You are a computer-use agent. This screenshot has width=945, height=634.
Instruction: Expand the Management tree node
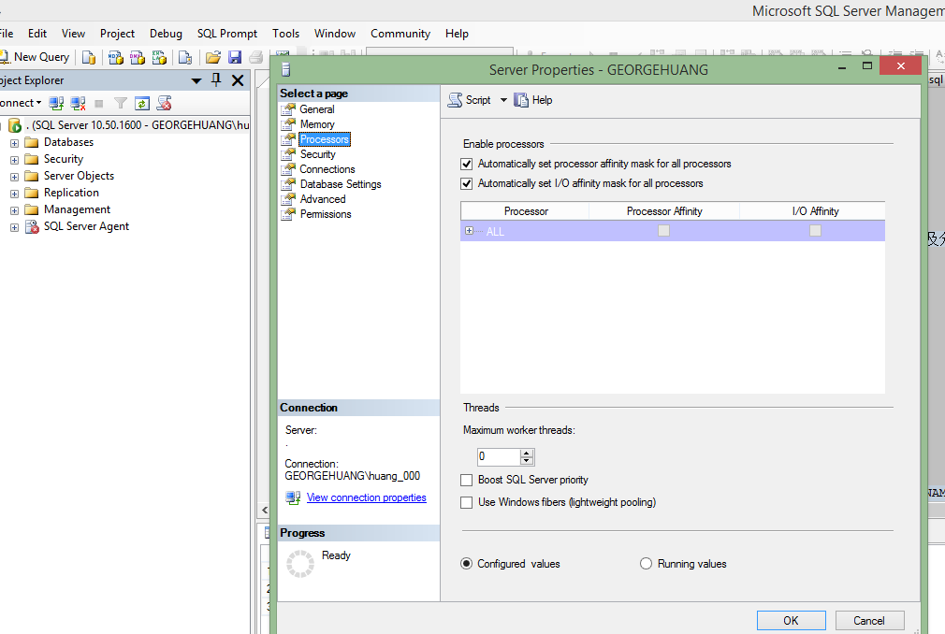pos(14,210)
